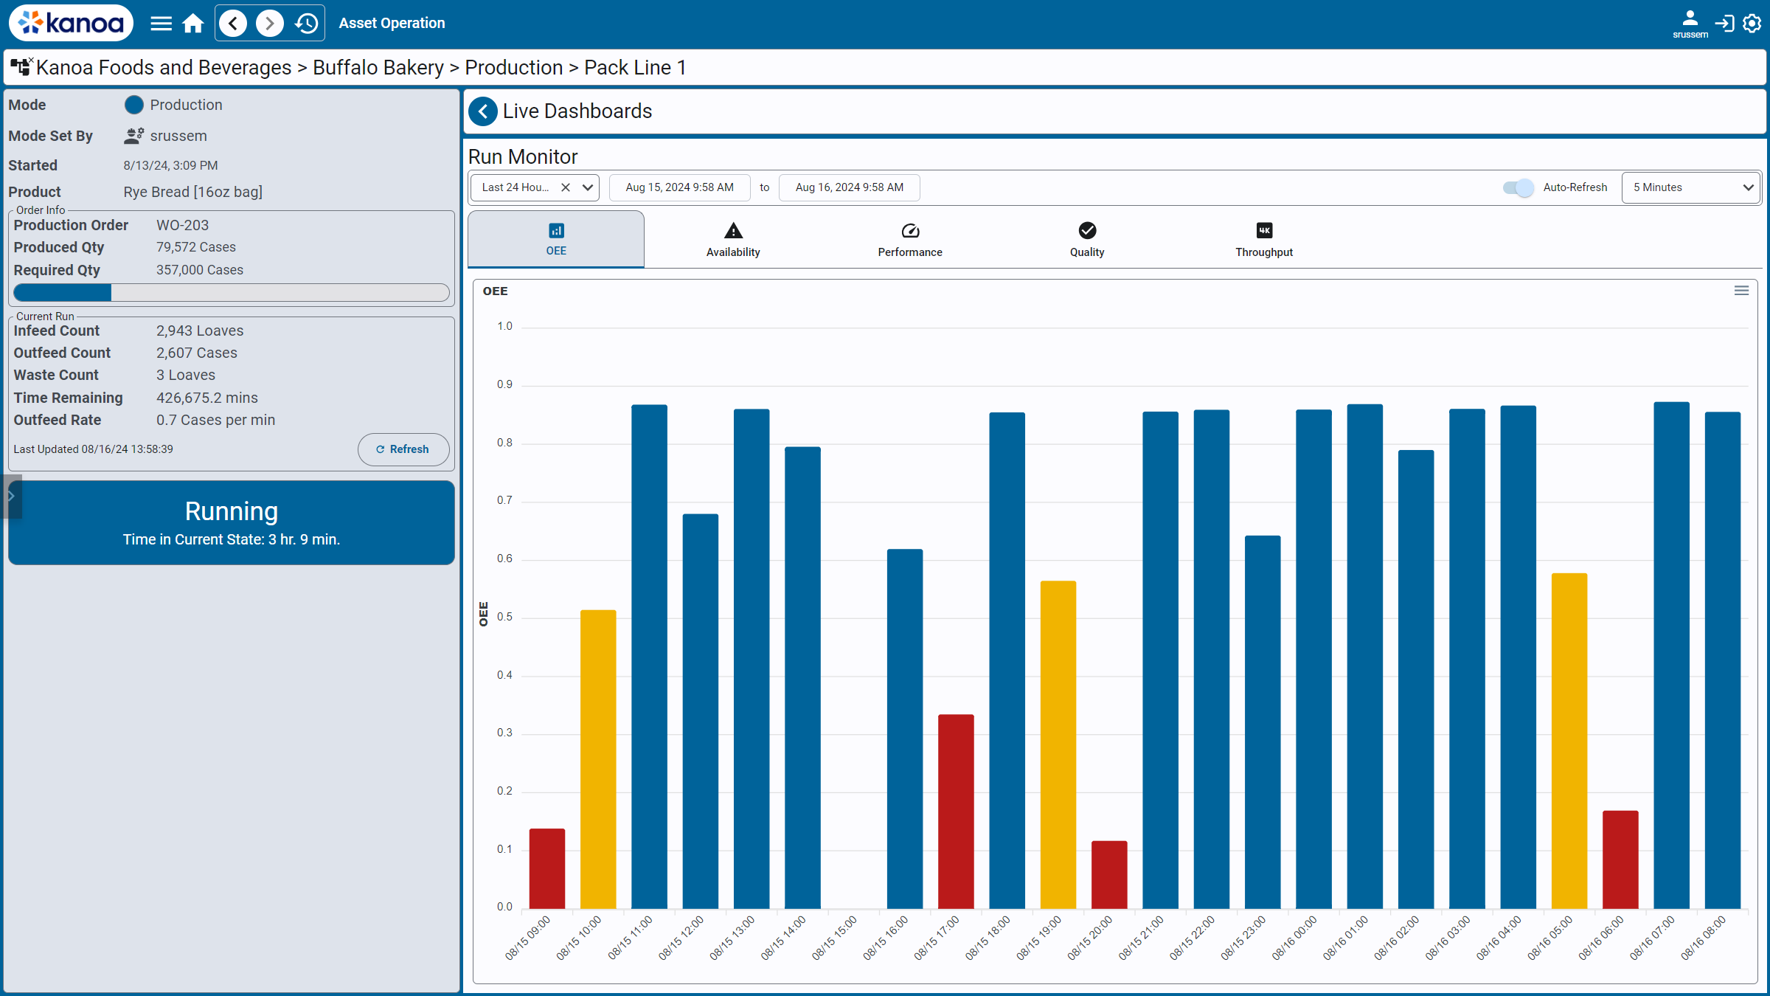Clear the Last 24 Hours selection

tap(566, 187)
